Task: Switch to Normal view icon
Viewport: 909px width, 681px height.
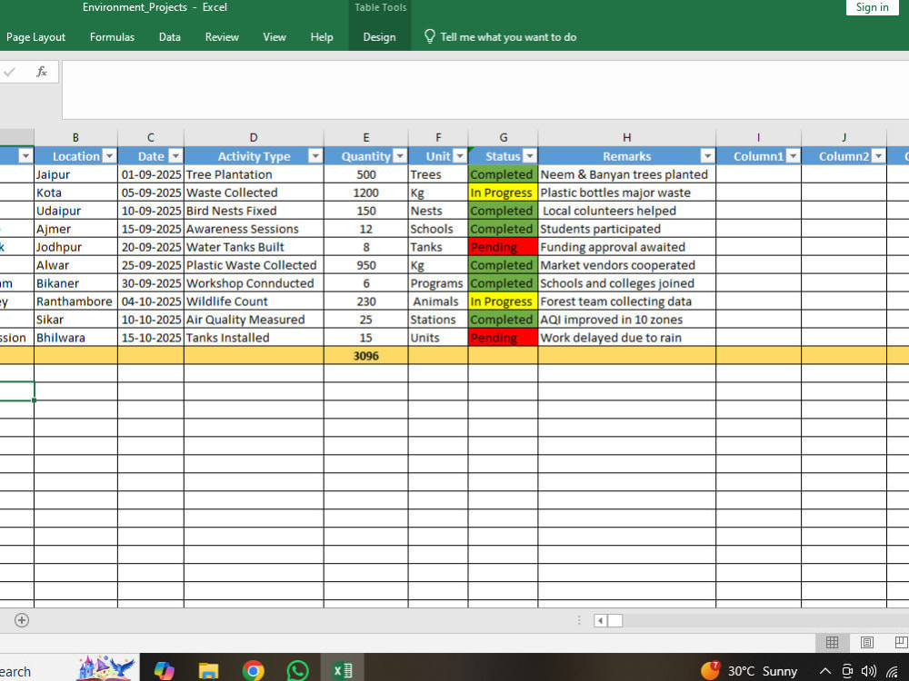Action: pyautogui.click(x=832, y=642)
